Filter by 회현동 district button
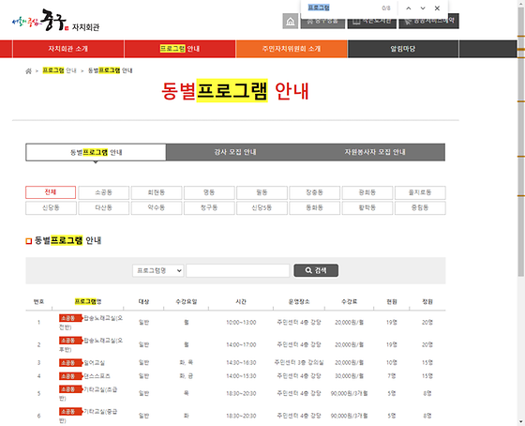This screenshot has width=525, height=426. [x=157, y=192]
